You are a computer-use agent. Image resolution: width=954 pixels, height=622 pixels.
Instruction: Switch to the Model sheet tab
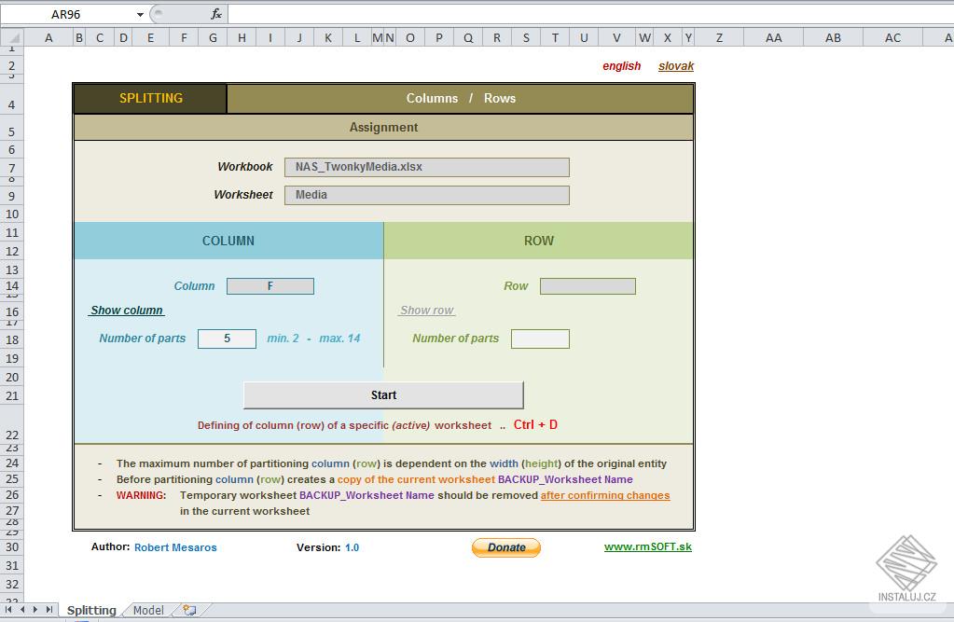(148, 610)
